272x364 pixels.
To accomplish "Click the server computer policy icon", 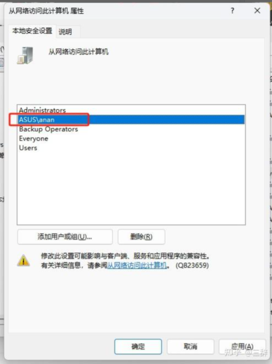I will 25,55.
